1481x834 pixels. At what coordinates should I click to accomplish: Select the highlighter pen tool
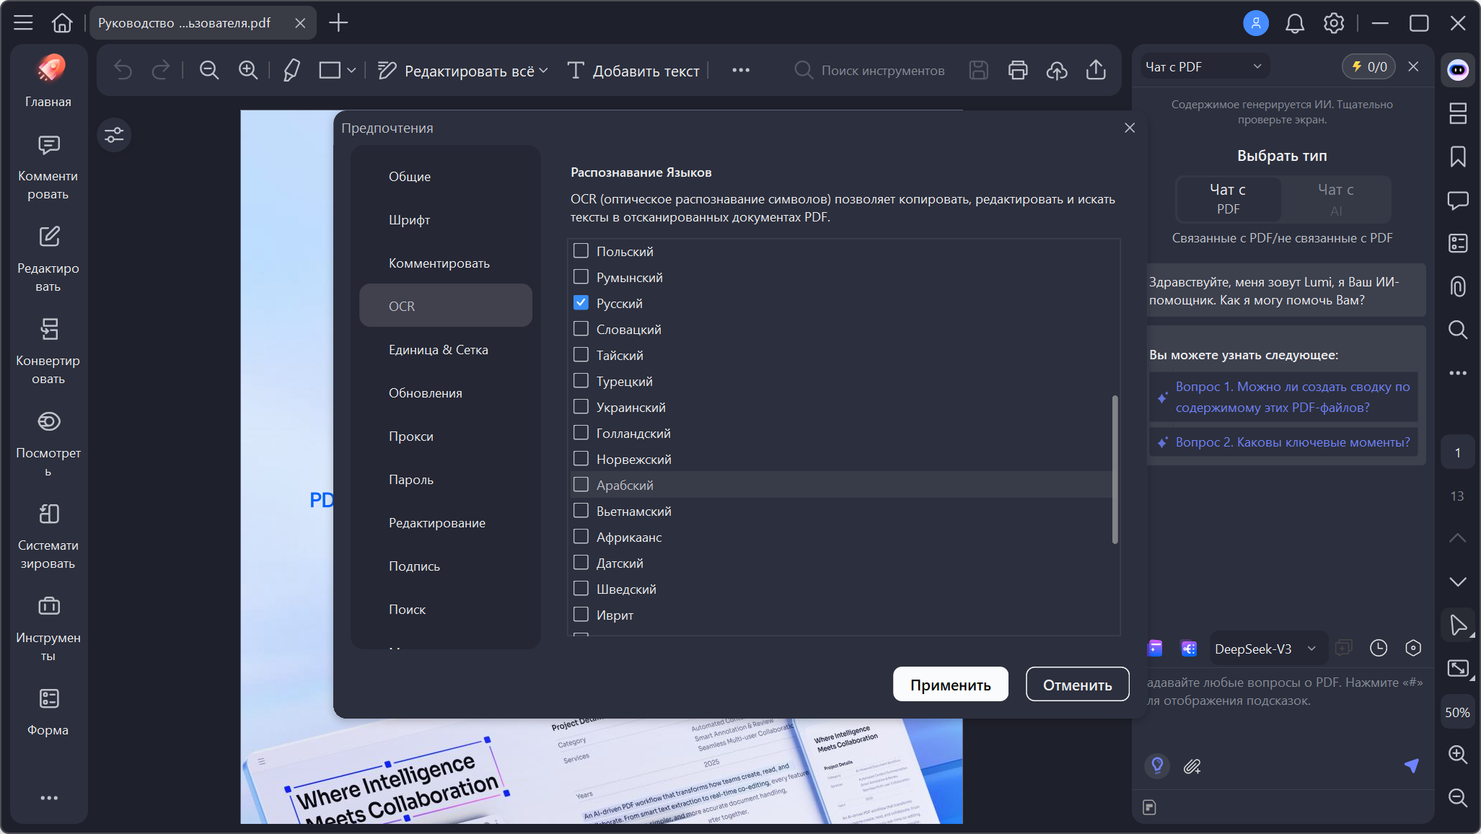click(291, 70)
